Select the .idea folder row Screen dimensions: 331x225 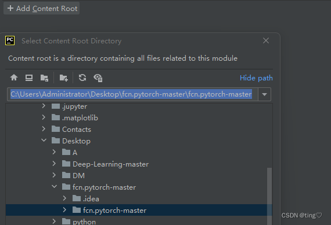coord(139,198)
